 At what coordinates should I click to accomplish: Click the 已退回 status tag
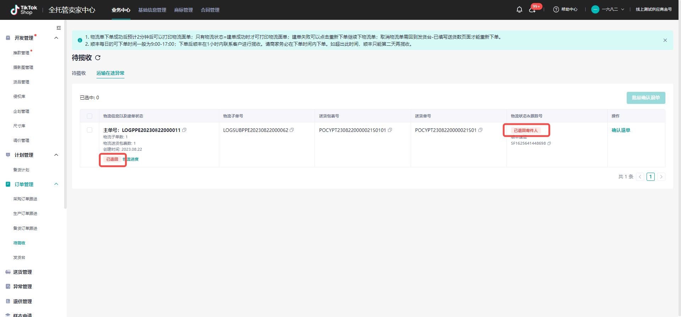pyautogui.click(x=112, y=159)
